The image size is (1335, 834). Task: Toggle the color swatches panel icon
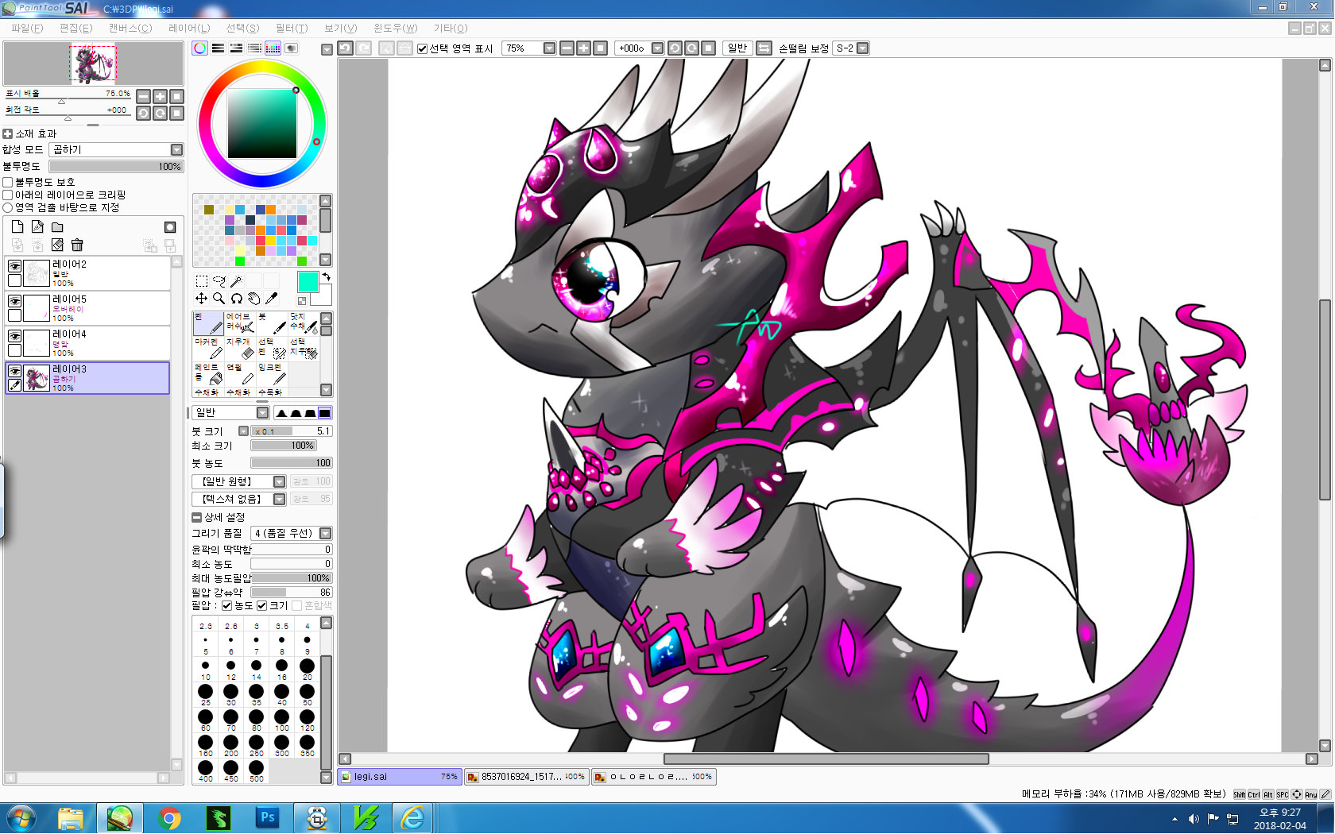[273, 48]
